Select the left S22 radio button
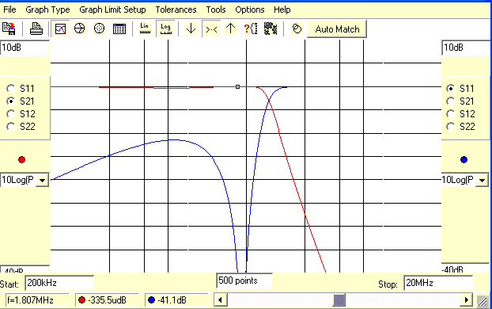The height and width of the screenshot is (309, 492). click(10, 127)
